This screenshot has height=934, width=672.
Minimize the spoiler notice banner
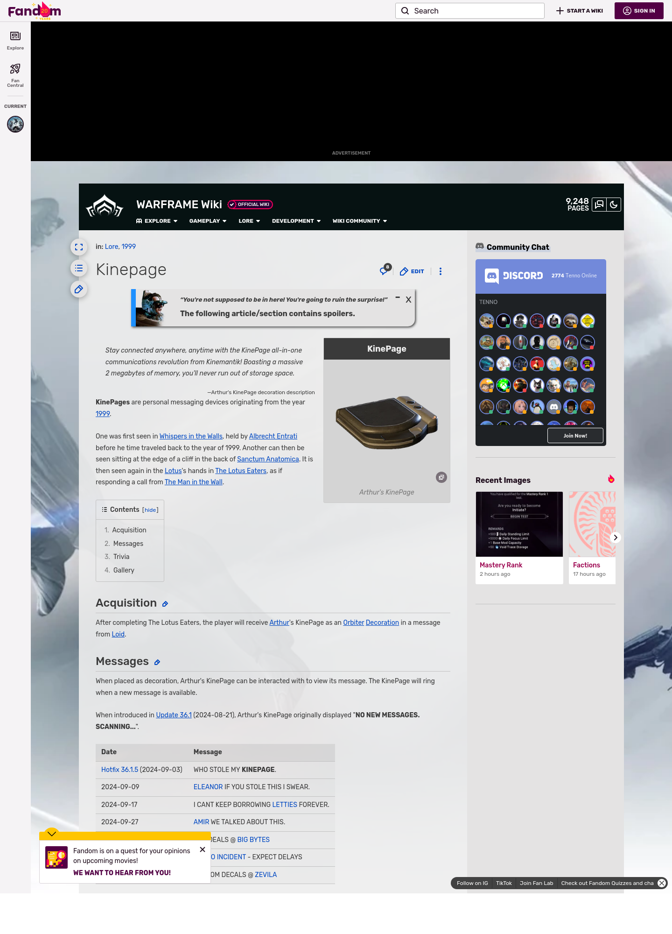pos(398,297)
